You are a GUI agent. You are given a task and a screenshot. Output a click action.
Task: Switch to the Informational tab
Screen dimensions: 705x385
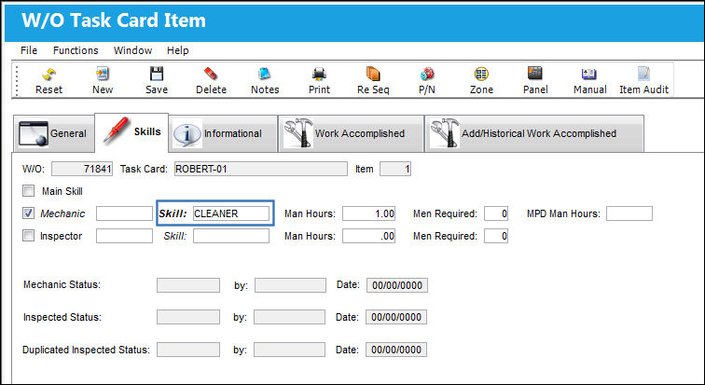tap(223, 133)
